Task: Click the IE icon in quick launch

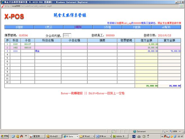Action: tap(13, 136)
